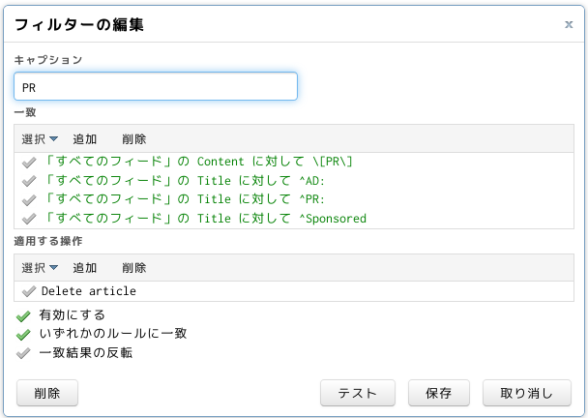Disable the 有効にする checkbox

click(23, 316)
